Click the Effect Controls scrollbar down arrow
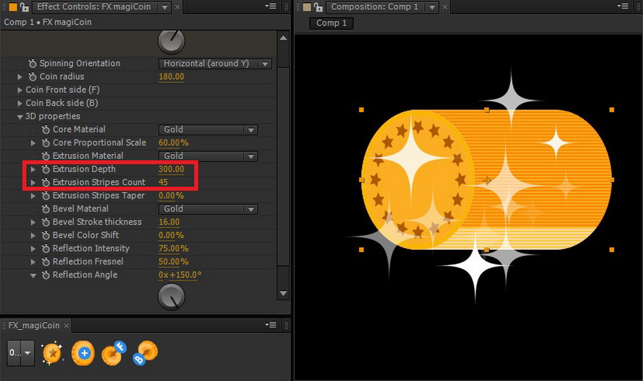 click(283, 293)
